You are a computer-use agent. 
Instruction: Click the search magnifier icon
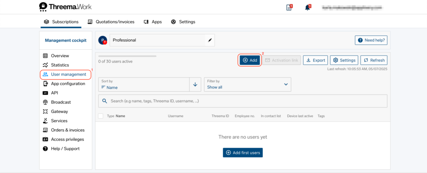[105, 101]
